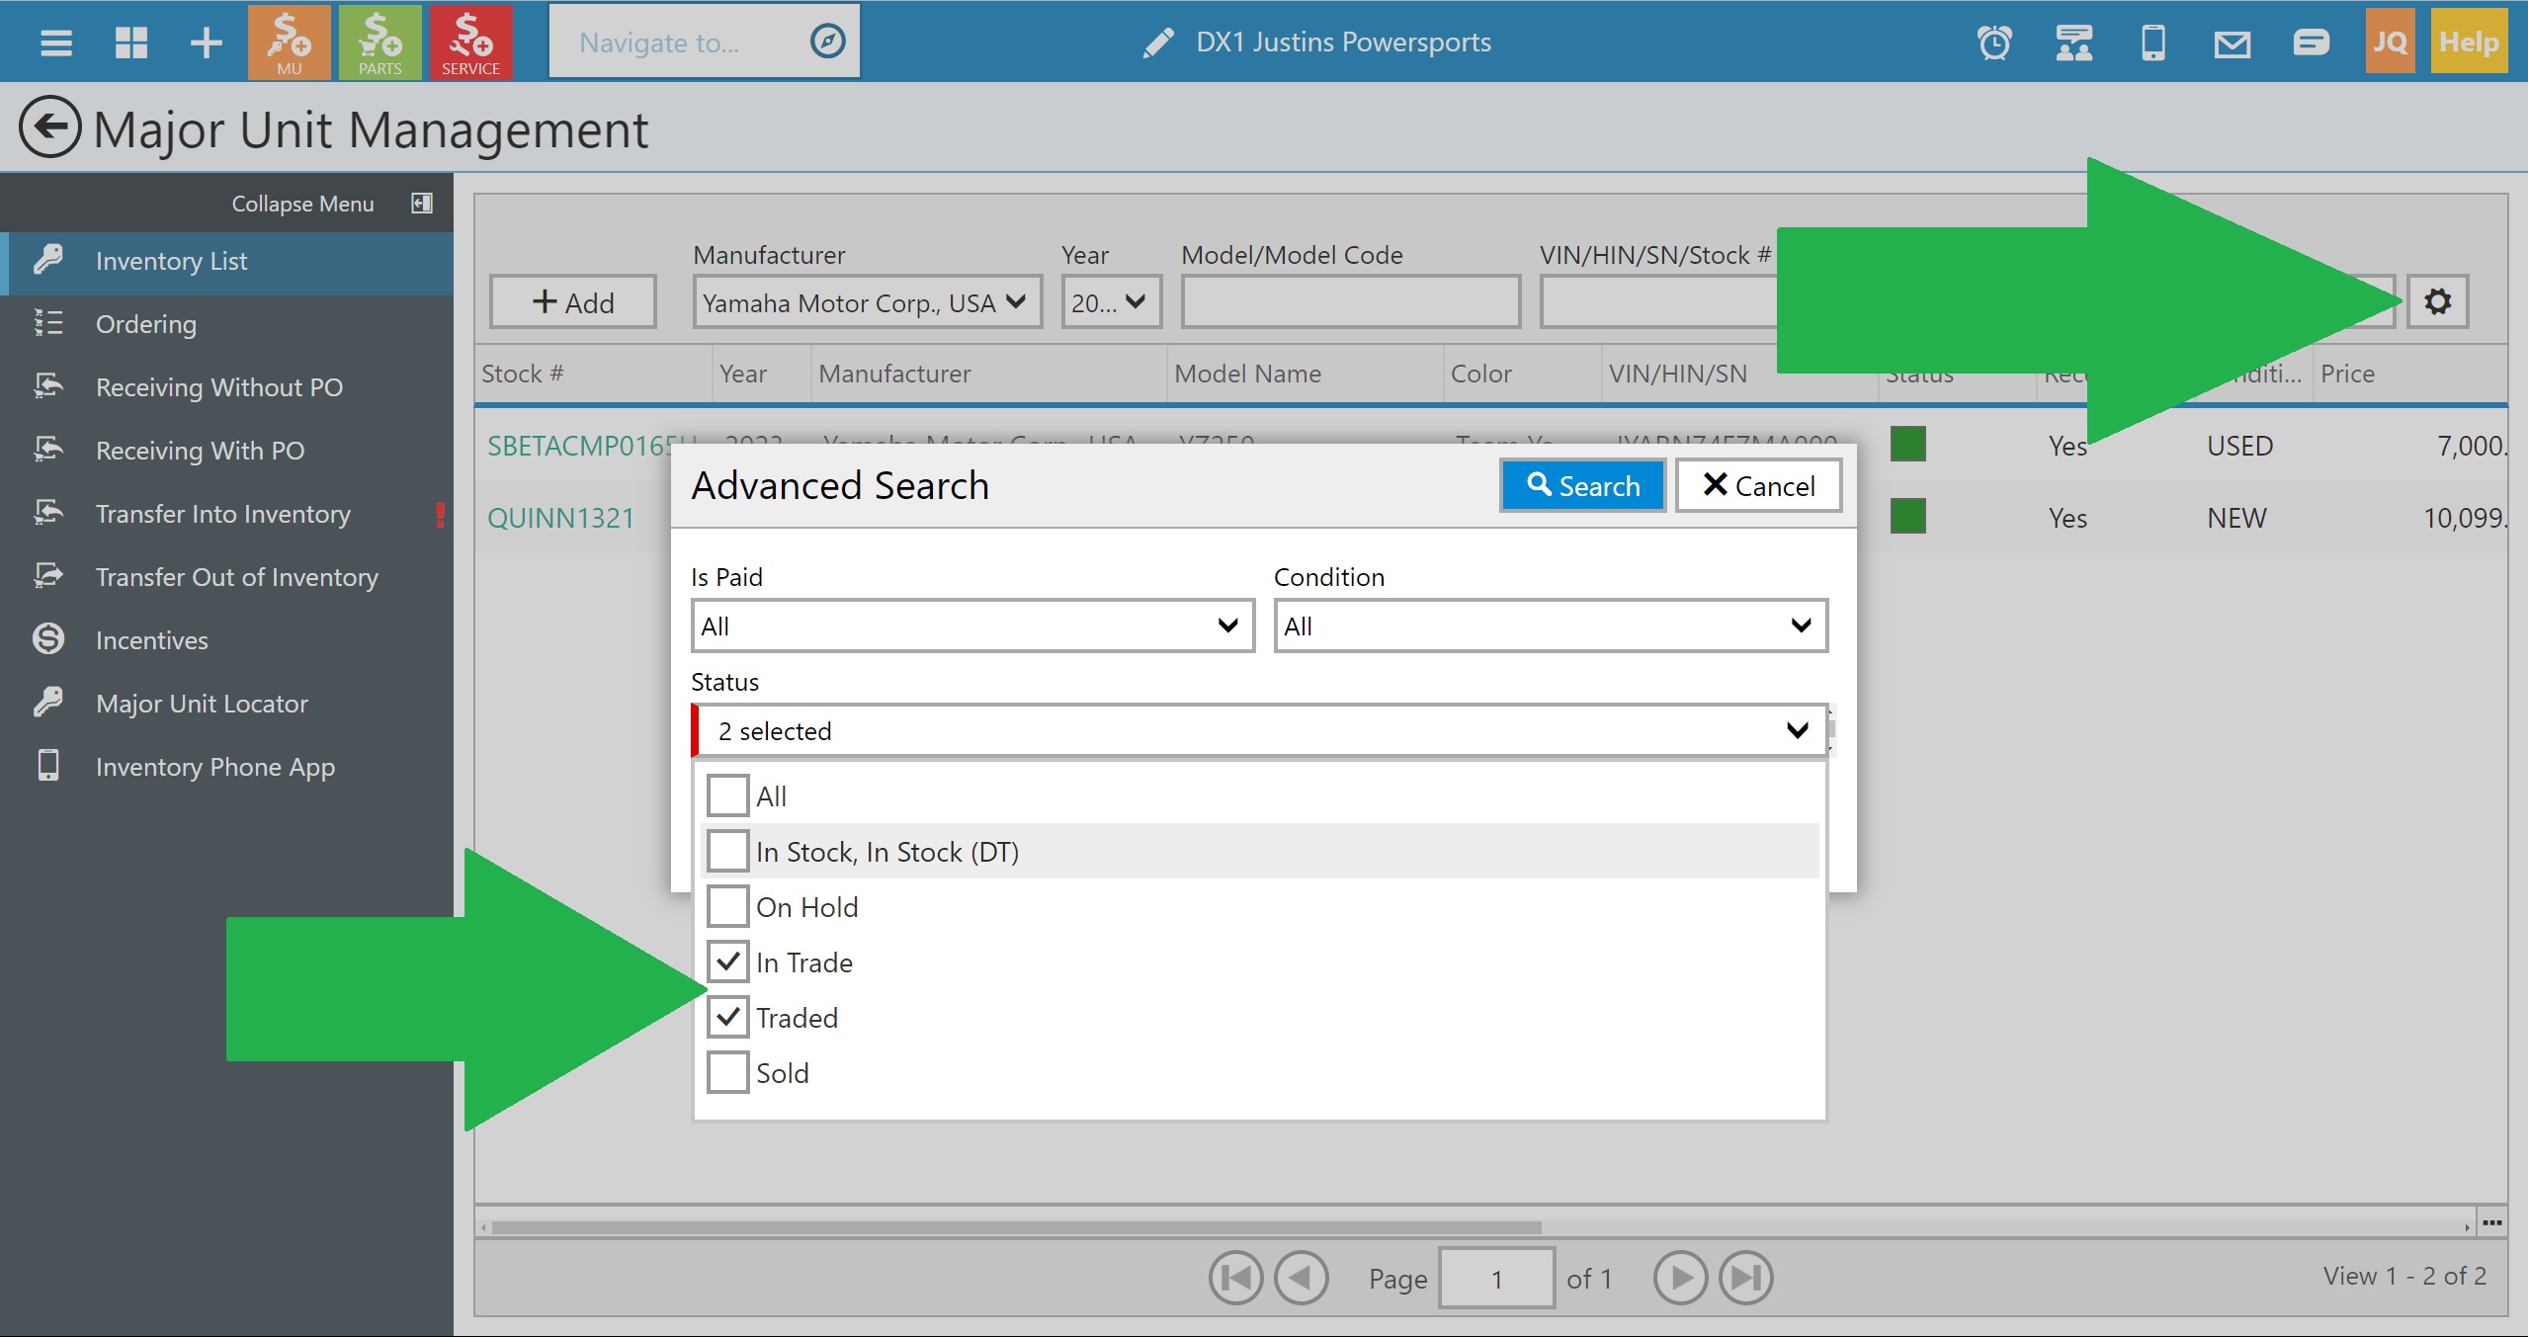
Task: Open Major Unit Locator menu item
Action: click(x=202, y=704)
